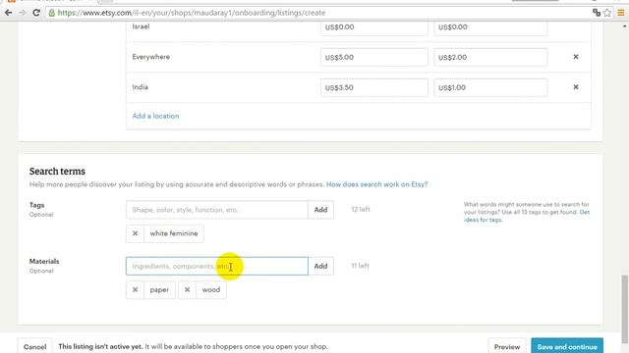Image resolution: width=629 pixels, height=353 pixels.
Task: Open How does search work on Etsy link
Action: click(x=376, y=184)
